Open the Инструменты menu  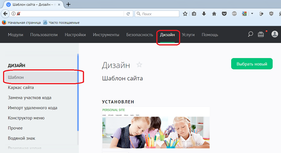[x=106, y=35]
